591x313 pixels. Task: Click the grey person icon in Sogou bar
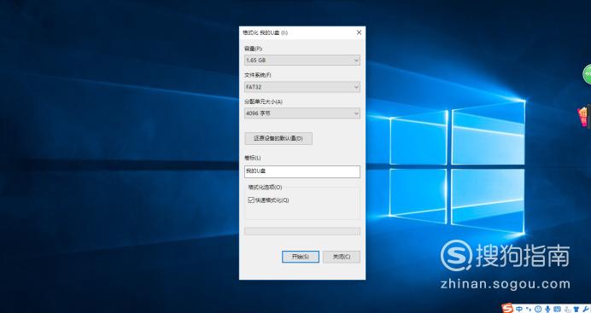tap(567, 310)
